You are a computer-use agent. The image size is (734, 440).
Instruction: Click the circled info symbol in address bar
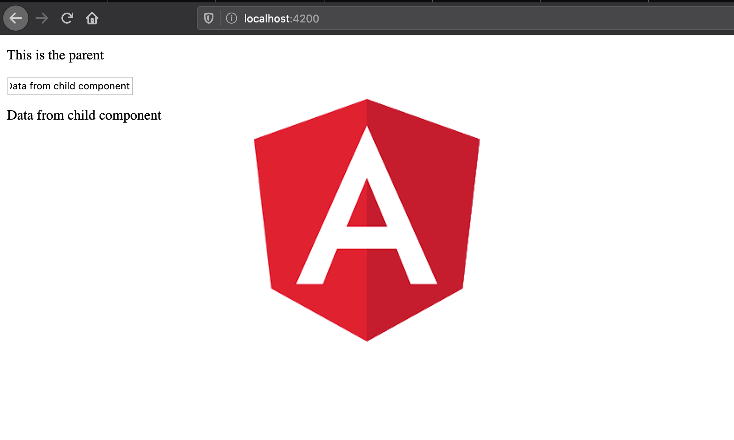[x=231, y=18]
